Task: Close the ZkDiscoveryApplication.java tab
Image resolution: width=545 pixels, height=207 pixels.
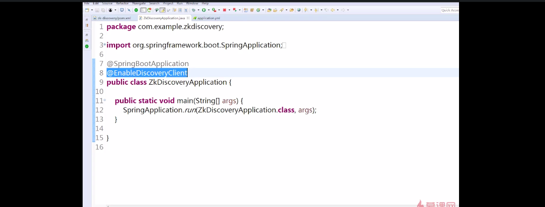Action: click(x=188, y=18)
